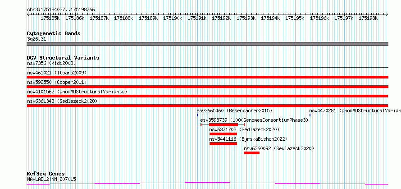Select the 175191k ruler tick label
The width and height of the screenshot is (401, 189).
click(197, 18)
